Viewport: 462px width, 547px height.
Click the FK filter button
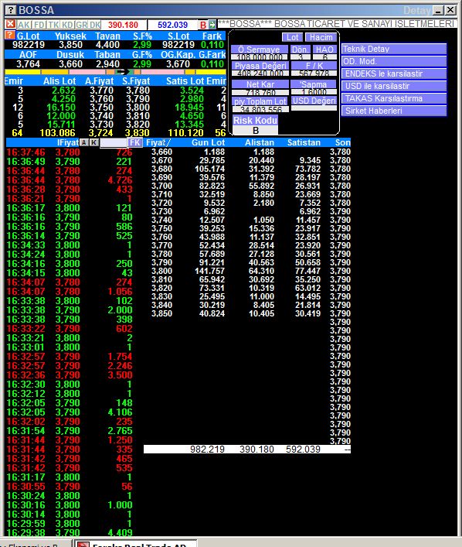[x=135, y=142]
